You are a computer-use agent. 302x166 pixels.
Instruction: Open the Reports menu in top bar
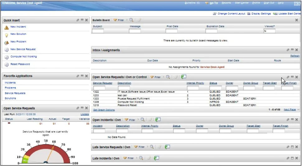coord(226,3)
